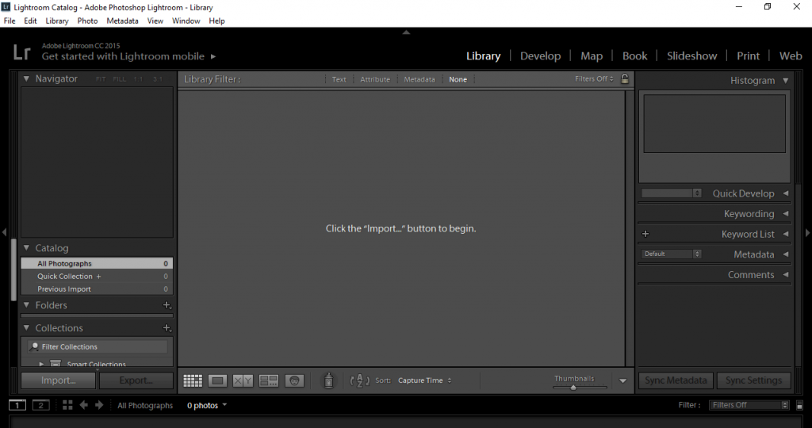Open filmstrip Filters Off dropdown
Viewport: 812px width, 428px height.
[749, 405]
